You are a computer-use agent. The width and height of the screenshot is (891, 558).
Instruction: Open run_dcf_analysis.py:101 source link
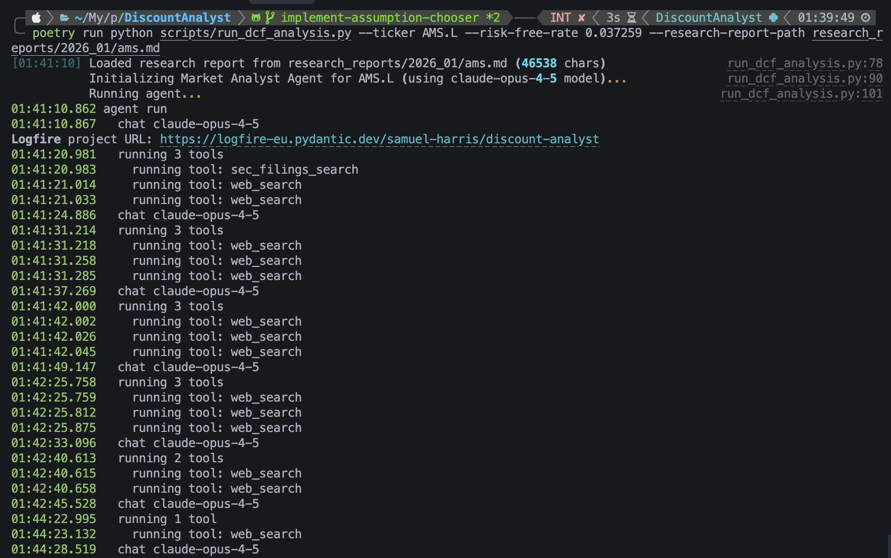point(801,94)
